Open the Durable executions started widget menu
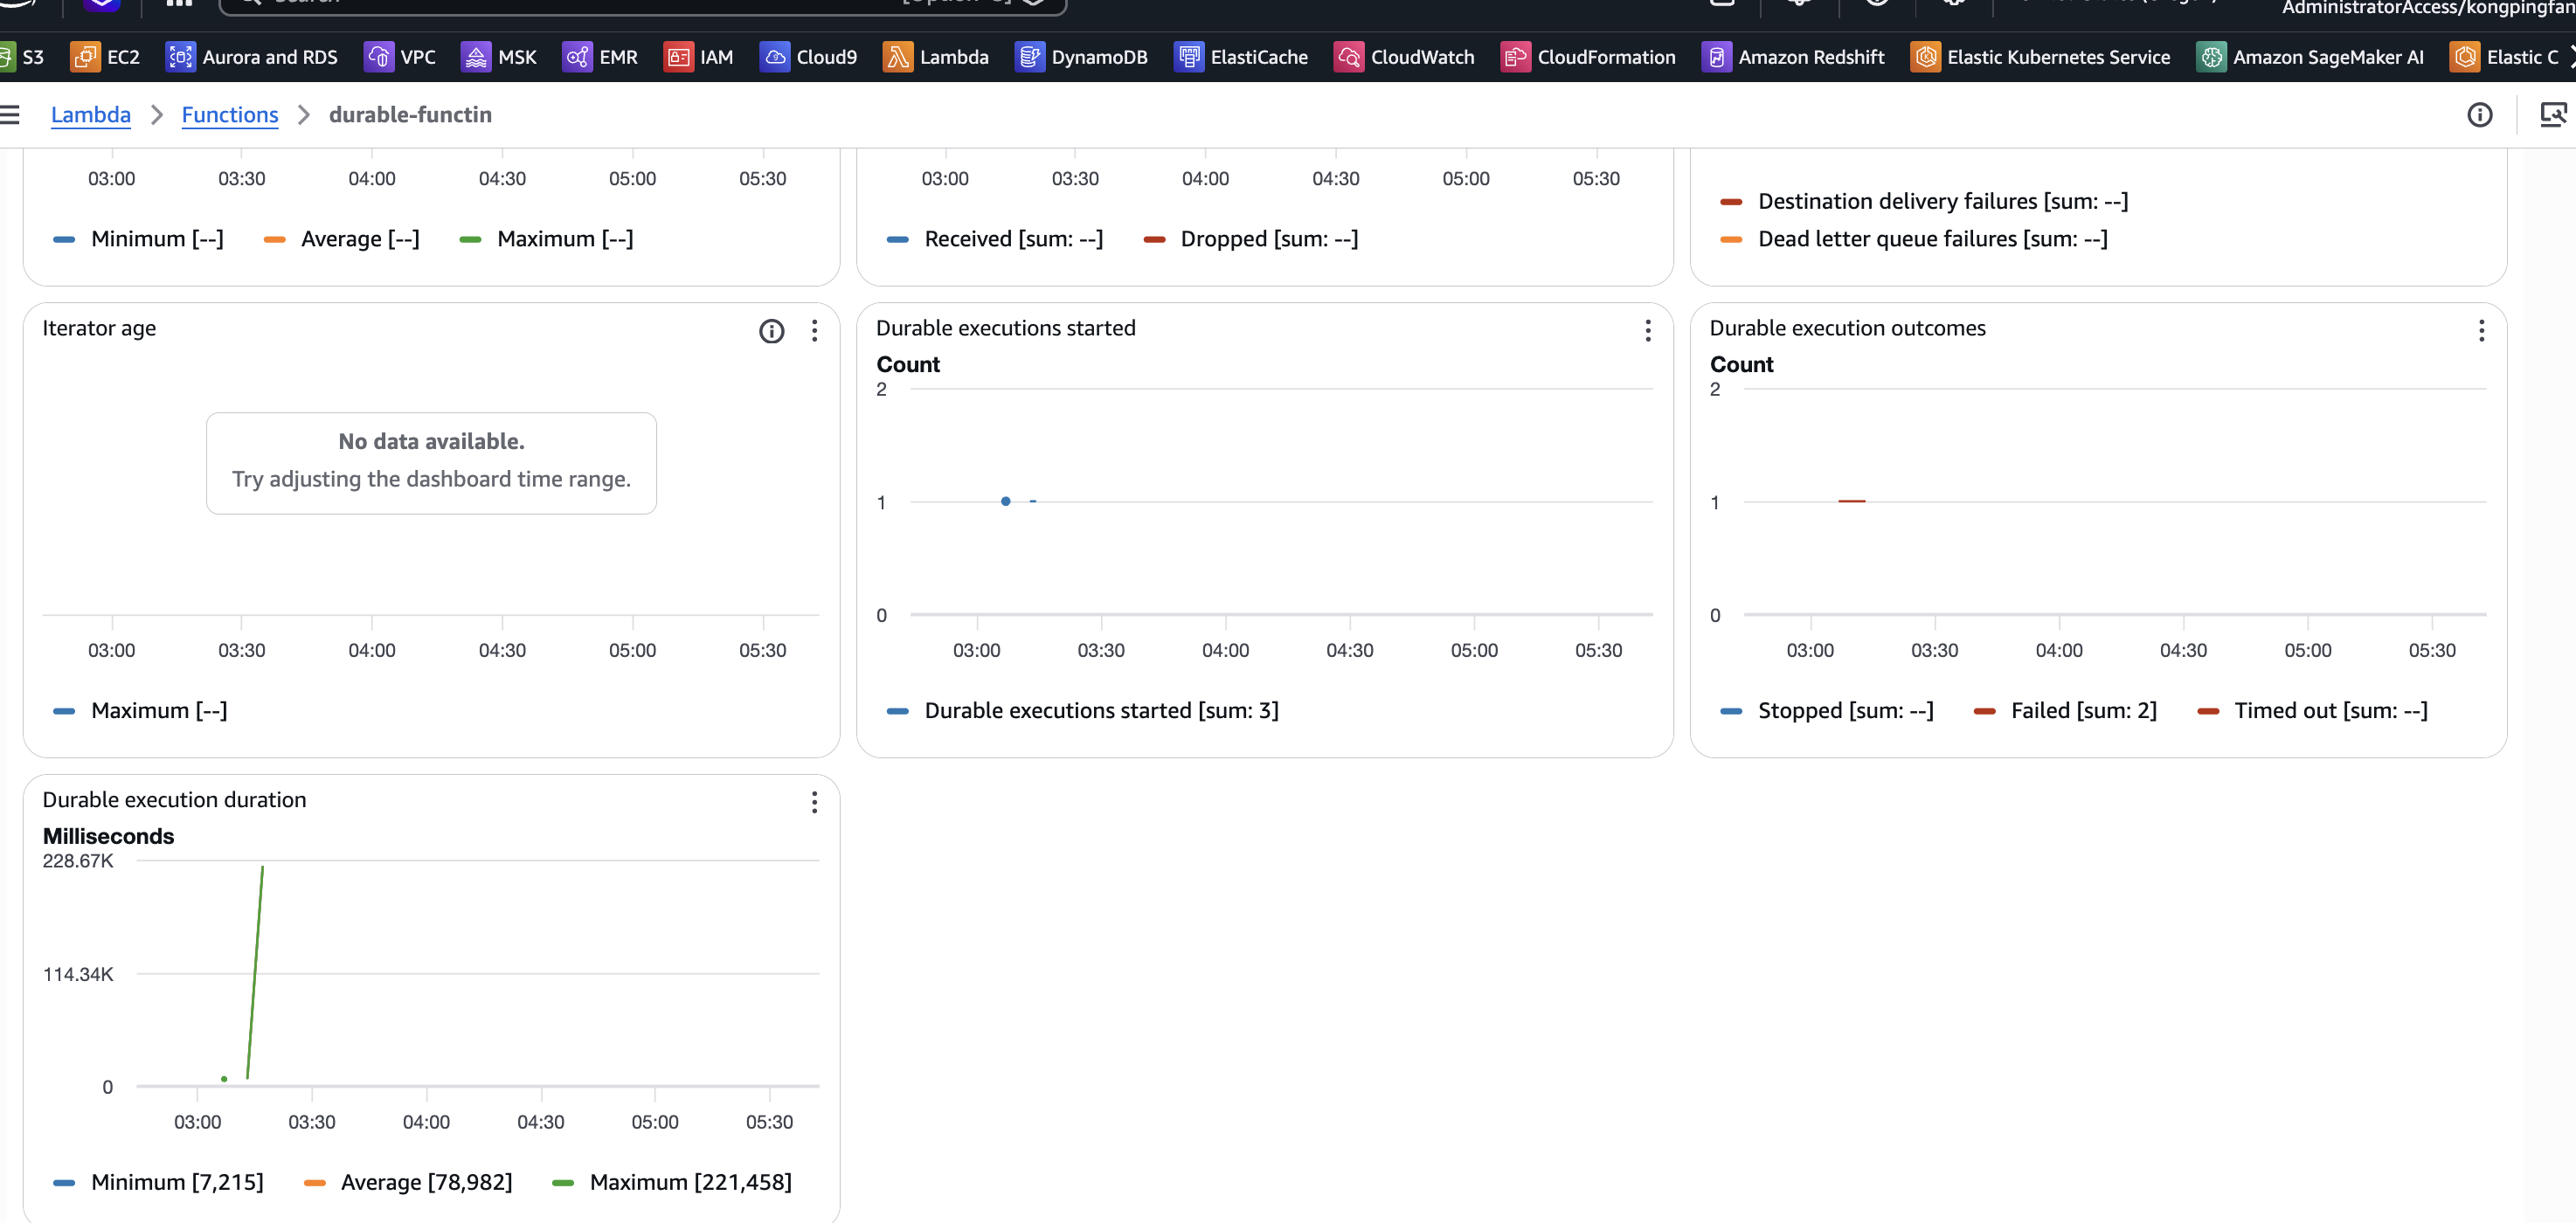 (1648, 331)
